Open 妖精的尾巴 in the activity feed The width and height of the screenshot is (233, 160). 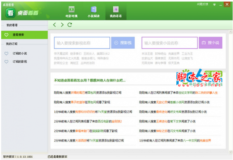[x=78, y=93]
